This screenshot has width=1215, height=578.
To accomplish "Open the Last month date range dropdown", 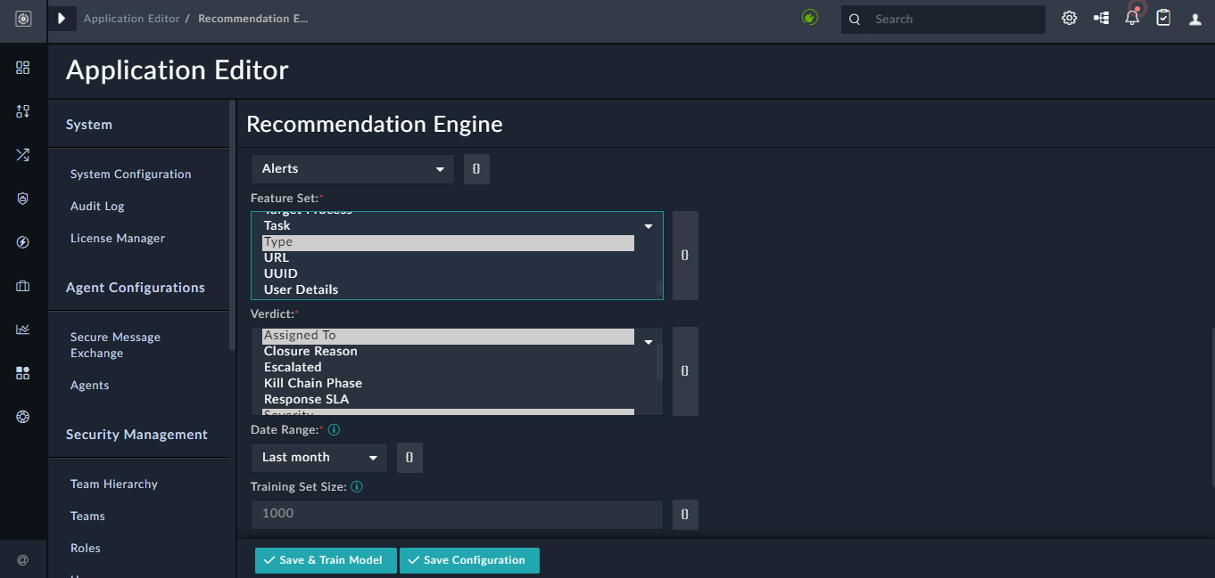I will (x=318, y=457).
